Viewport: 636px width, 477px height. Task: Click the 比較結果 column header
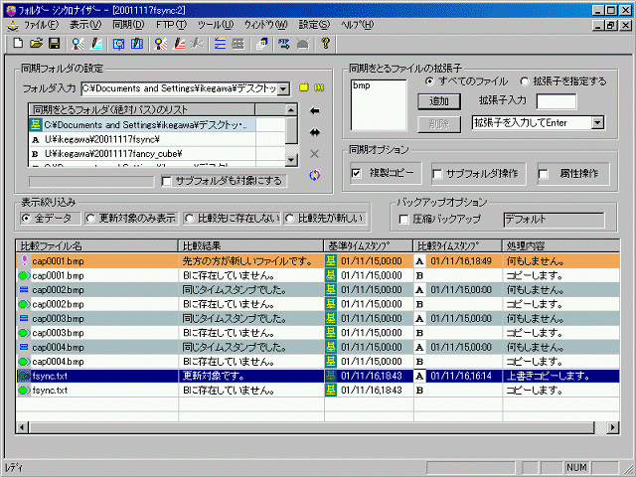[x=250, y=245]
